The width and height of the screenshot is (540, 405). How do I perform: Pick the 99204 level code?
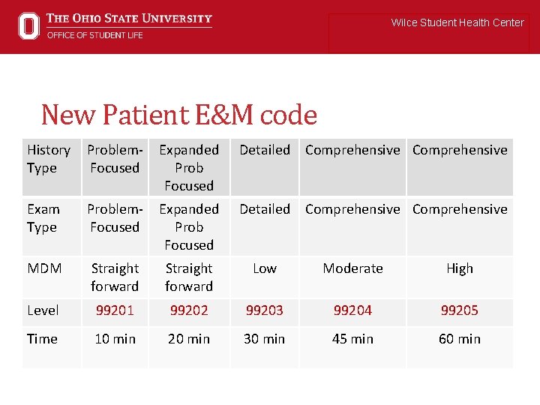[352, 310]
